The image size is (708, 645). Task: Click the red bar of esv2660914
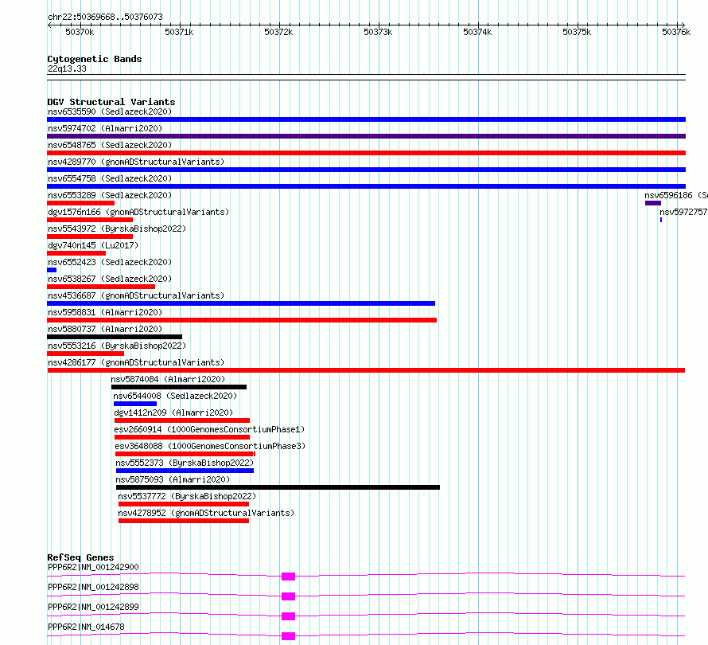(182, 437)
